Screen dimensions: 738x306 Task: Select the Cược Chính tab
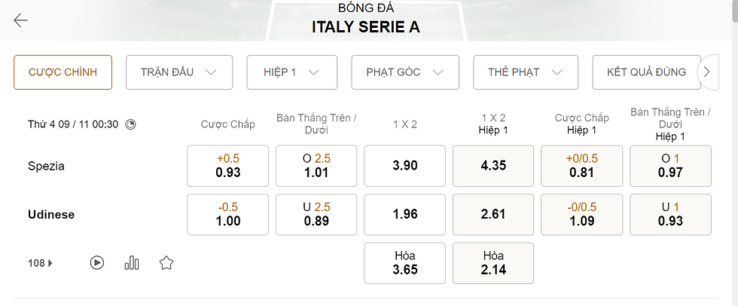click(x=63, y=72)
